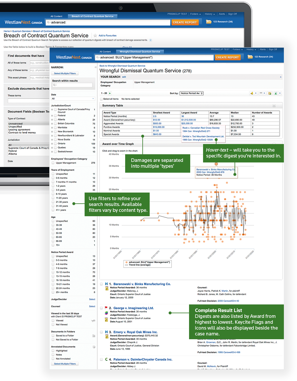
Task: Check the Ontario jurisdiction filter
Action: pyautogui.click(x=55, y=143)
